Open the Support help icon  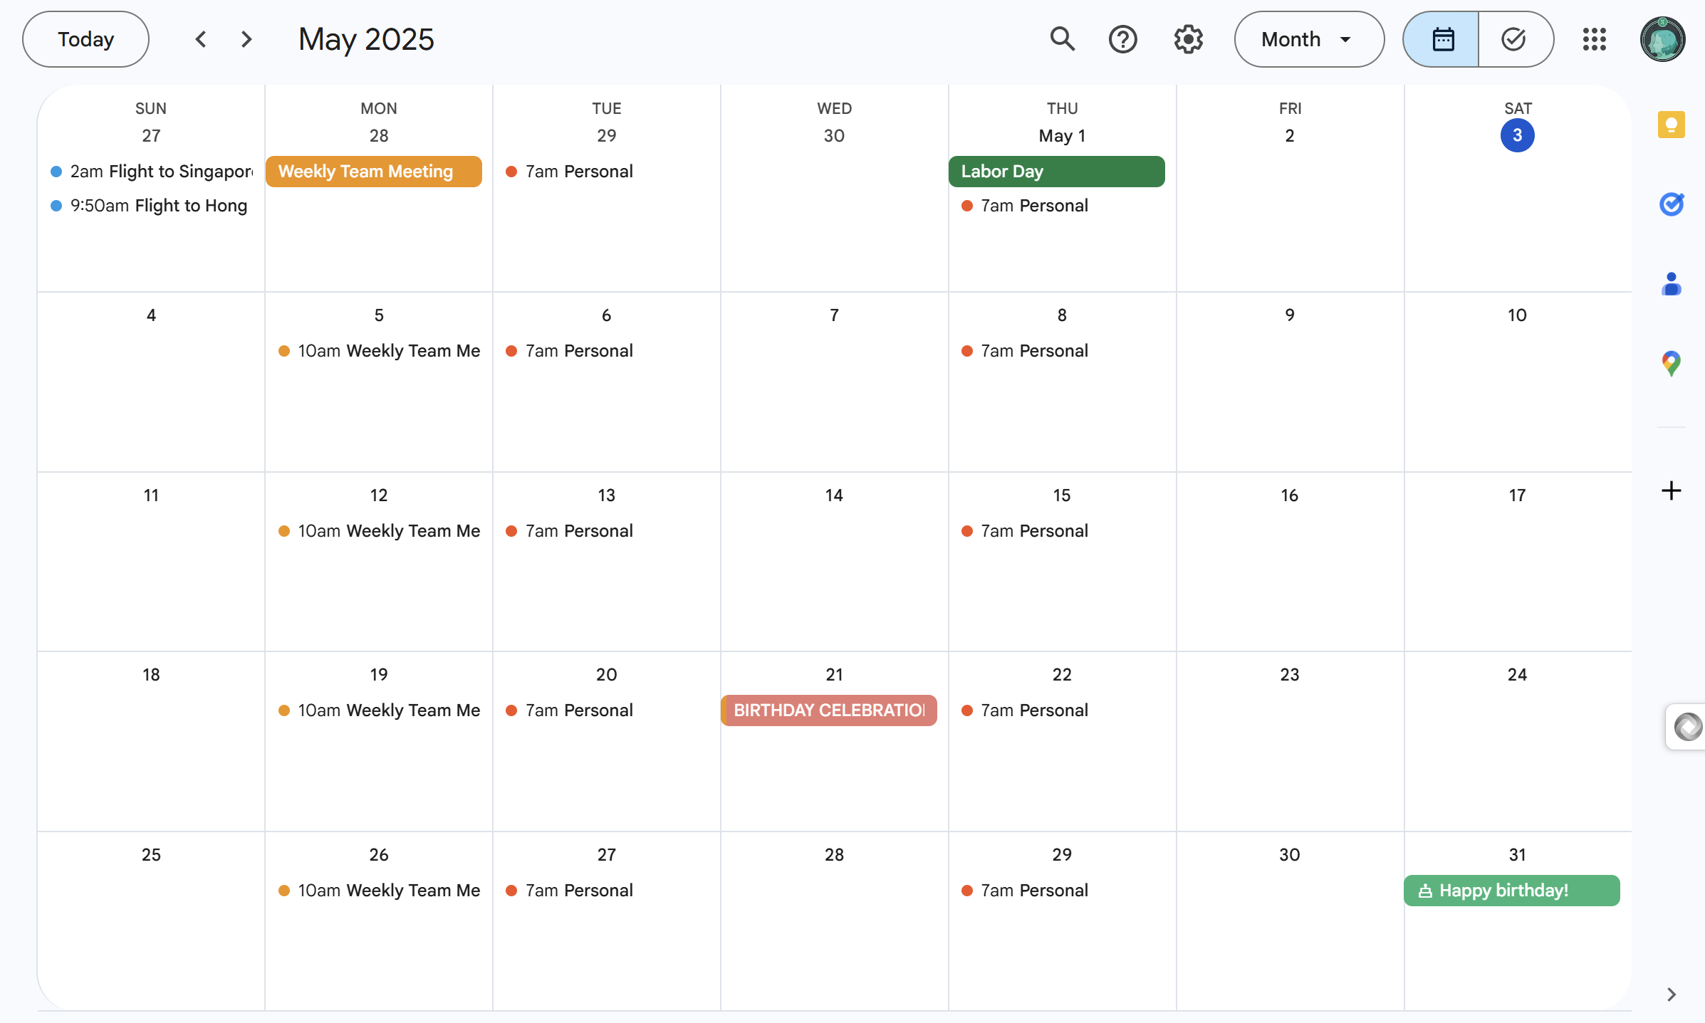pyautogui.click(x=1122, y=39)
